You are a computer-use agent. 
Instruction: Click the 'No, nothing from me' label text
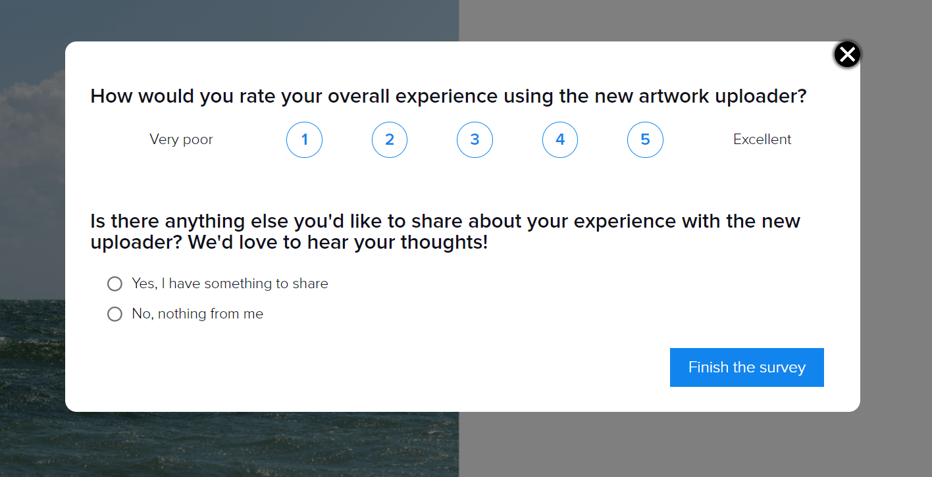tap(197, 314)
